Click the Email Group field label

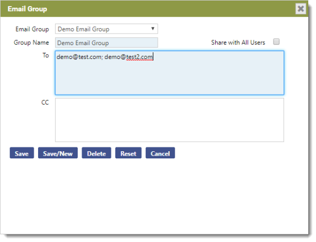[32, 29]
